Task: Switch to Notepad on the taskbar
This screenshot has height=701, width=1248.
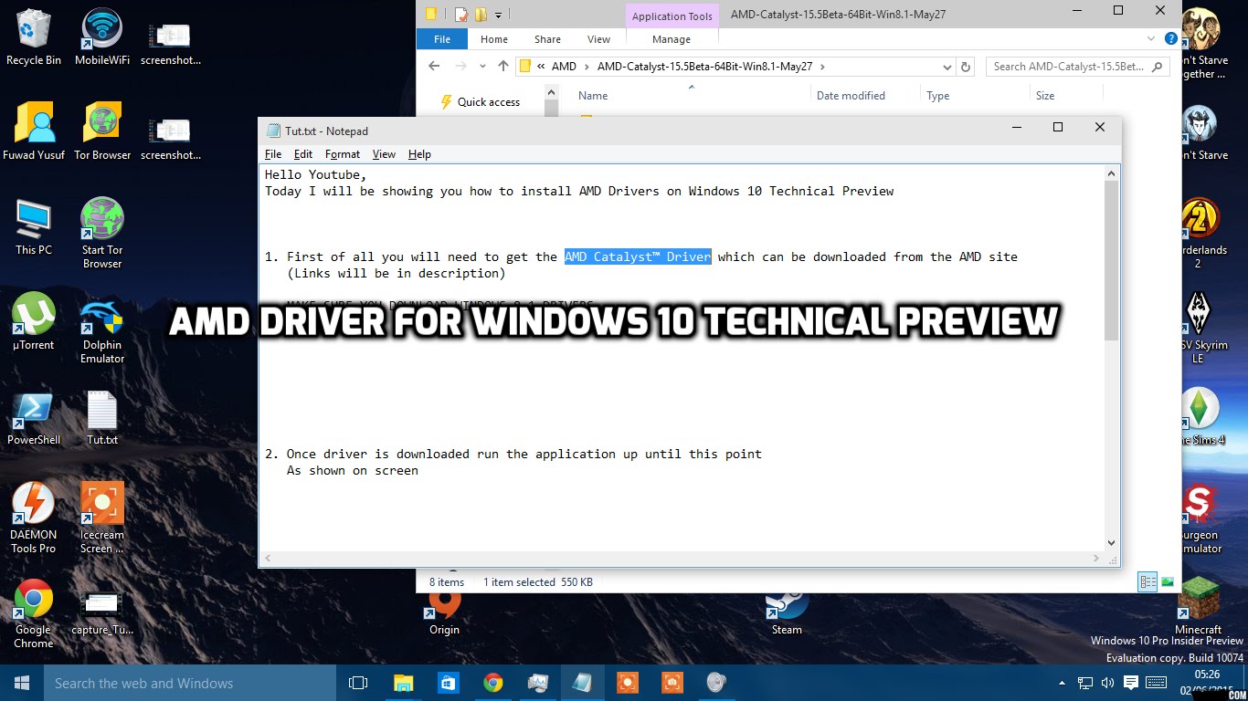Action: [582, 683]
